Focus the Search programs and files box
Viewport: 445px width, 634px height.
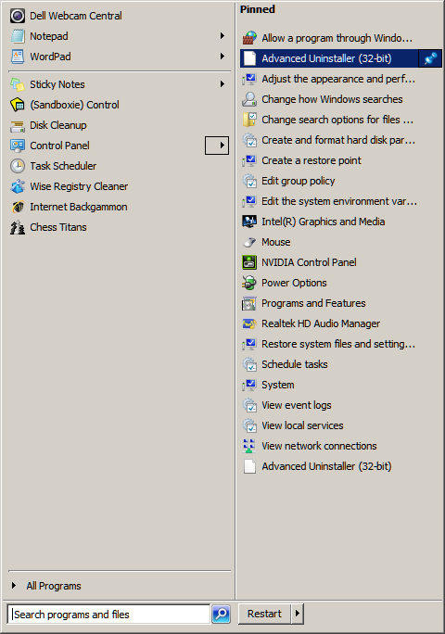coord(108,615)
